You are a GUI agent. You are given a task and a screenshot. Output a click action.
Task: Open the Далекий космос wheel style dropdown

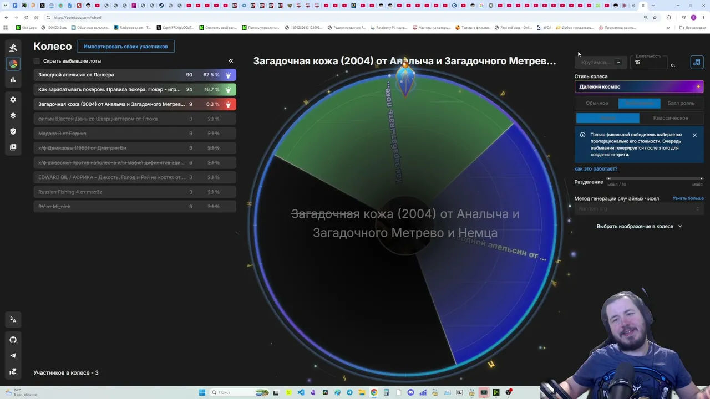click(639, 86)
